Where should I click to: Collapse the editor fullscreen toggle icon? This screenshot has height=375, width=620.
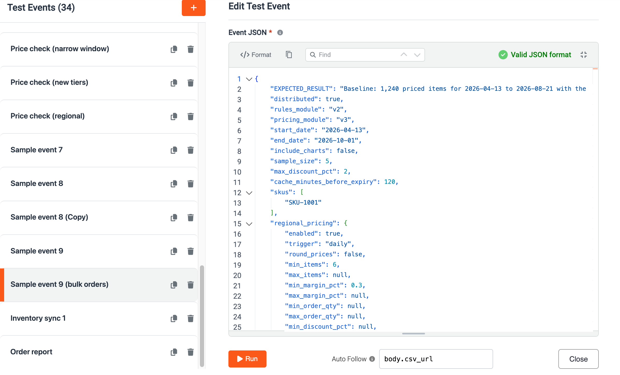pos(583,55)
